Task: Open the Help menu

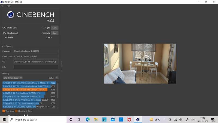Action: [x=9, y=6]
